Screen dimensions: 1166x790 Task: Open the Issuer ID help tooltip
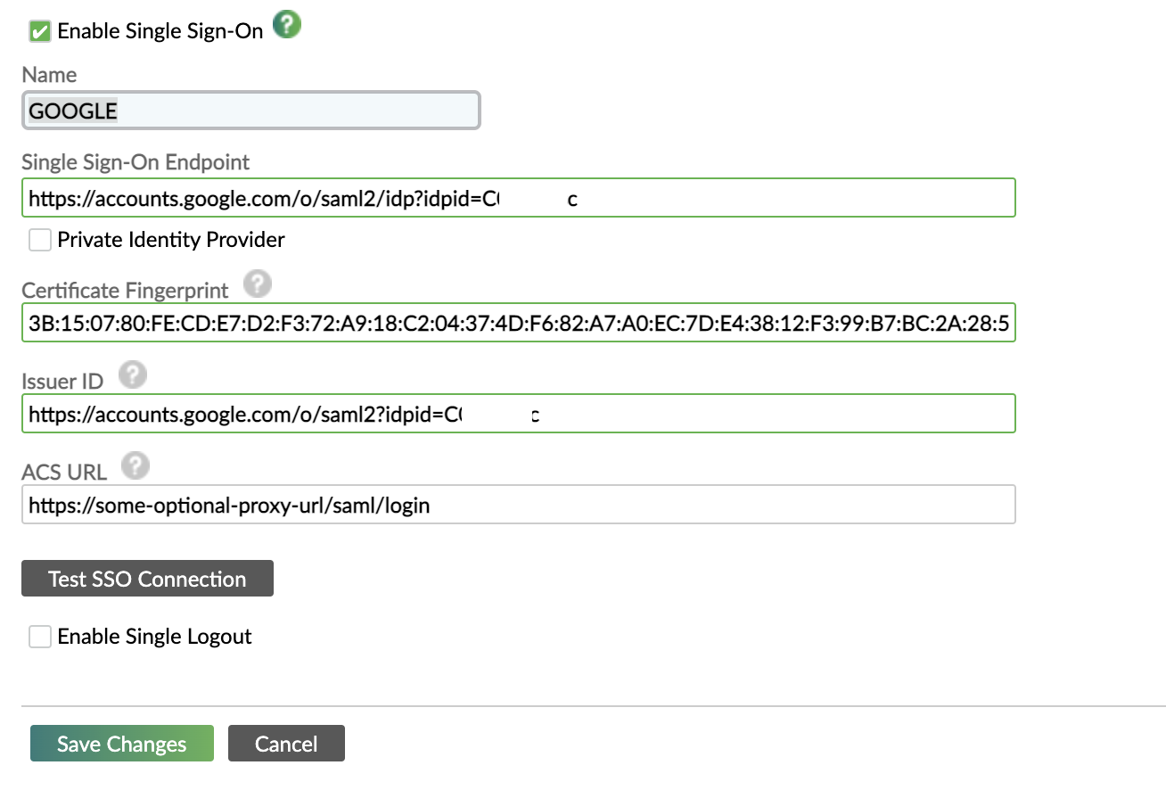coord(132,374)
